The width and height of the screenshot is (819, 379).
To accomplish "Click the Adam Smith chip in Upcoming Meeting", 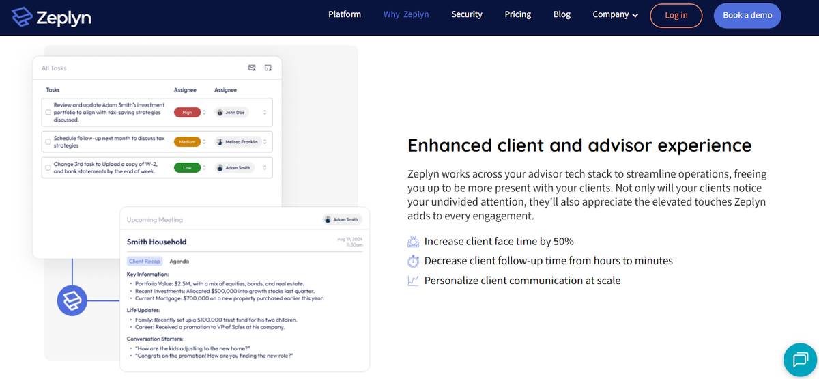I will point(342,219).
